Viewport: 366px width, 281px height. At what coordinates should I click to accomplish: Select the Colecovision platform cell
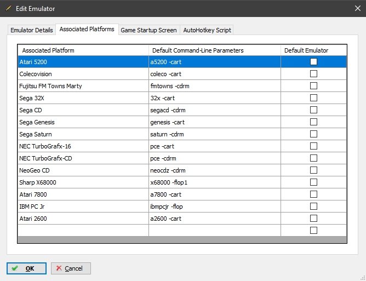[x=83, y=74]
